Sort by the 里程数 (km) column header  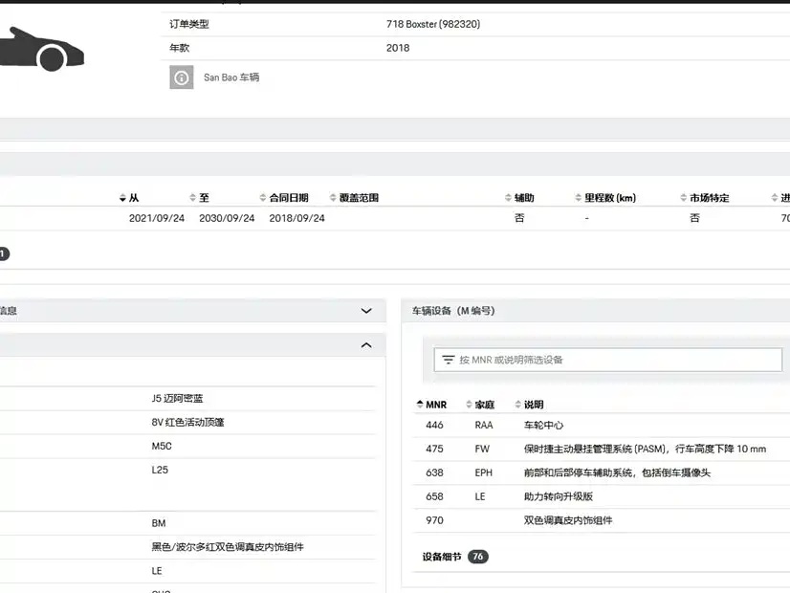(x=605, y=198)
